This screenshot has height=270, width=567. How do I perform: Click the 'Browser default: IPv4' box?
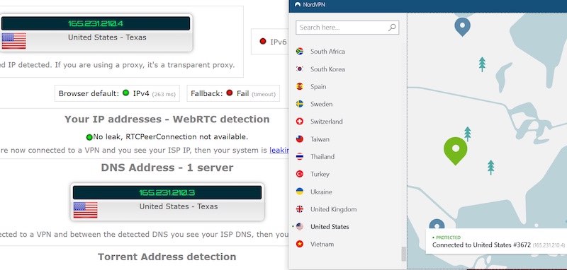point(117,93)
